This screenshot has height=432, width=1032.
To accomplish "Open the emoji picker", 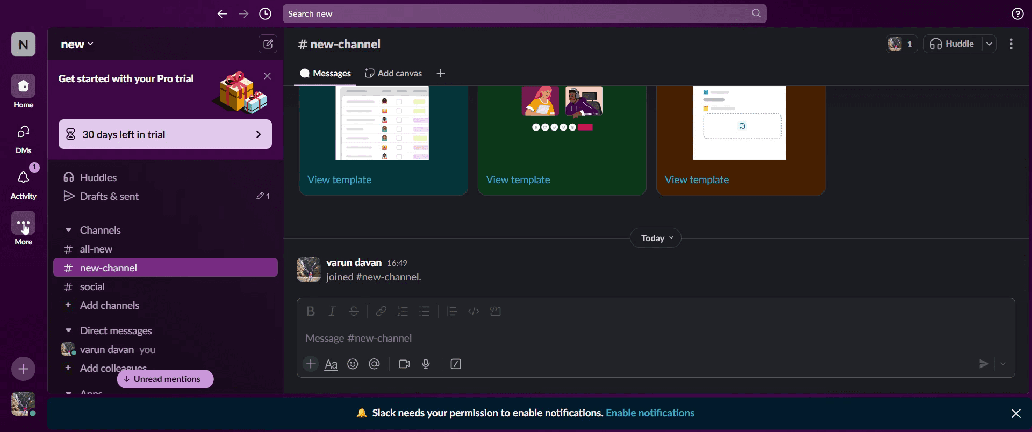I will click(x=353, y=364).
